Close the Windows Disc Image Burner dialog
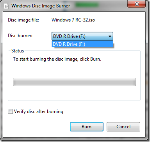150x142 pixels. 136,4
